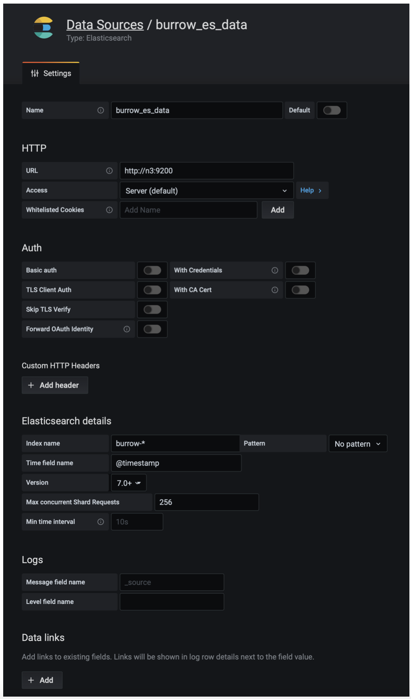Viewport: 411px width, 699px height.
Task: Go to the Data Sources breadcrumb link
Action: pyautogui.click(x=105, y=25)
